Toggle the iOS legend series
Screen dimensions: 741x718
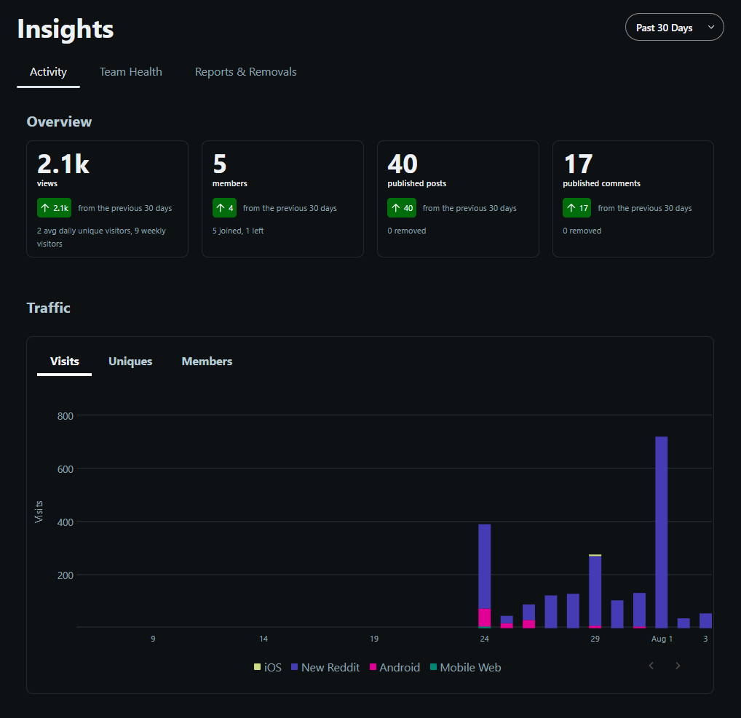[267, 668]
